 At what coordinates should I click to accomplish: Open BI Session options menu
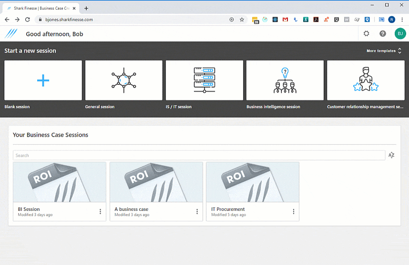pos(100,212)
